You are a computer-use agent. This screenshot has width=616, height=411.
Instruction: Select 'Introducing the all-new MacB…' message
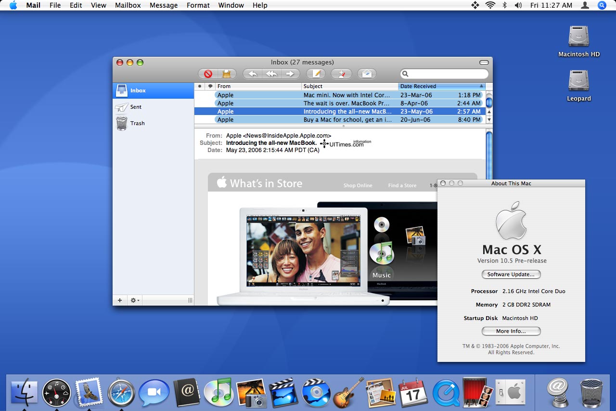pos(340,111)
